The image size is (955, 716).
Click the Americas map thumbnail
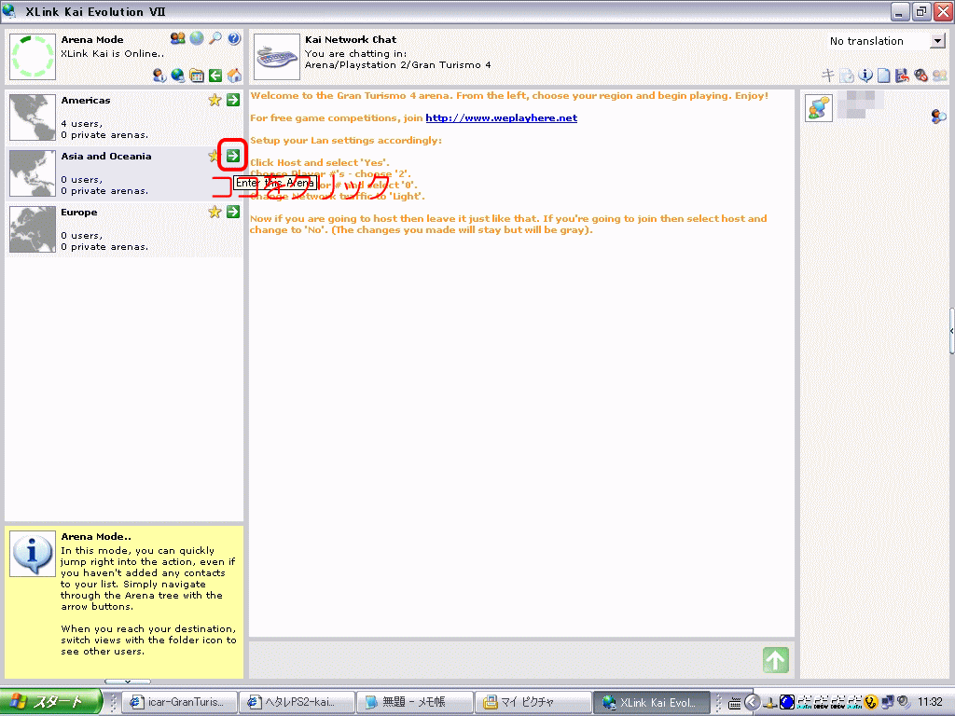pos(33,117)
